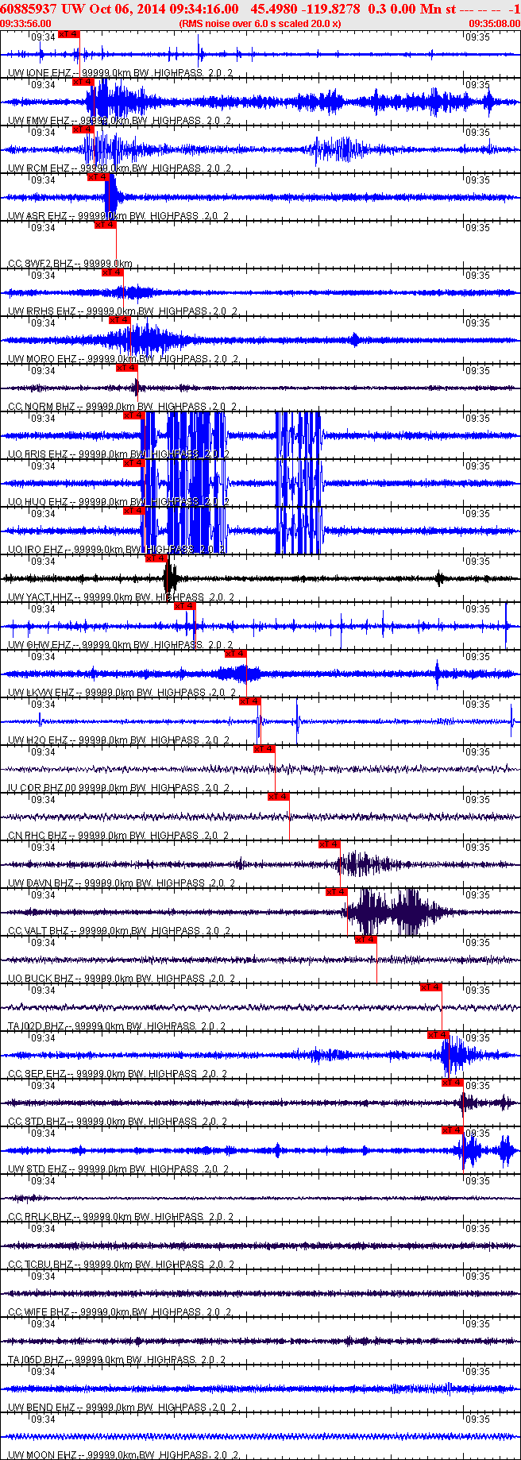
Task: Click the red pick marker on IONE trace
Action: pyautogui.click(x=69, y=34)
